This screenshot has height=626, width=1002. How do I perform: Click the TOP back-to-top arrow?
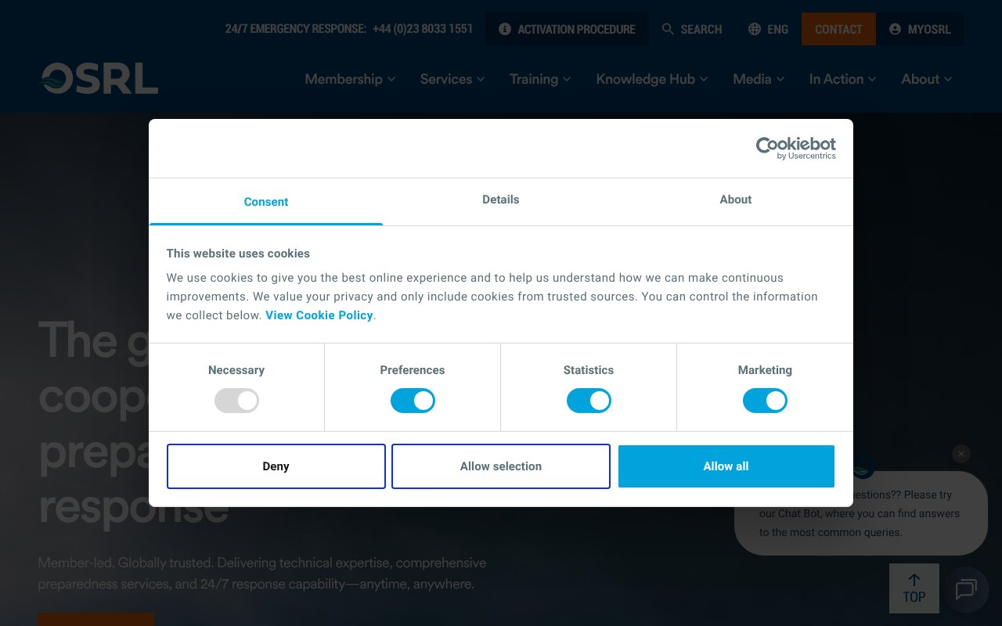tap(914, 588)
